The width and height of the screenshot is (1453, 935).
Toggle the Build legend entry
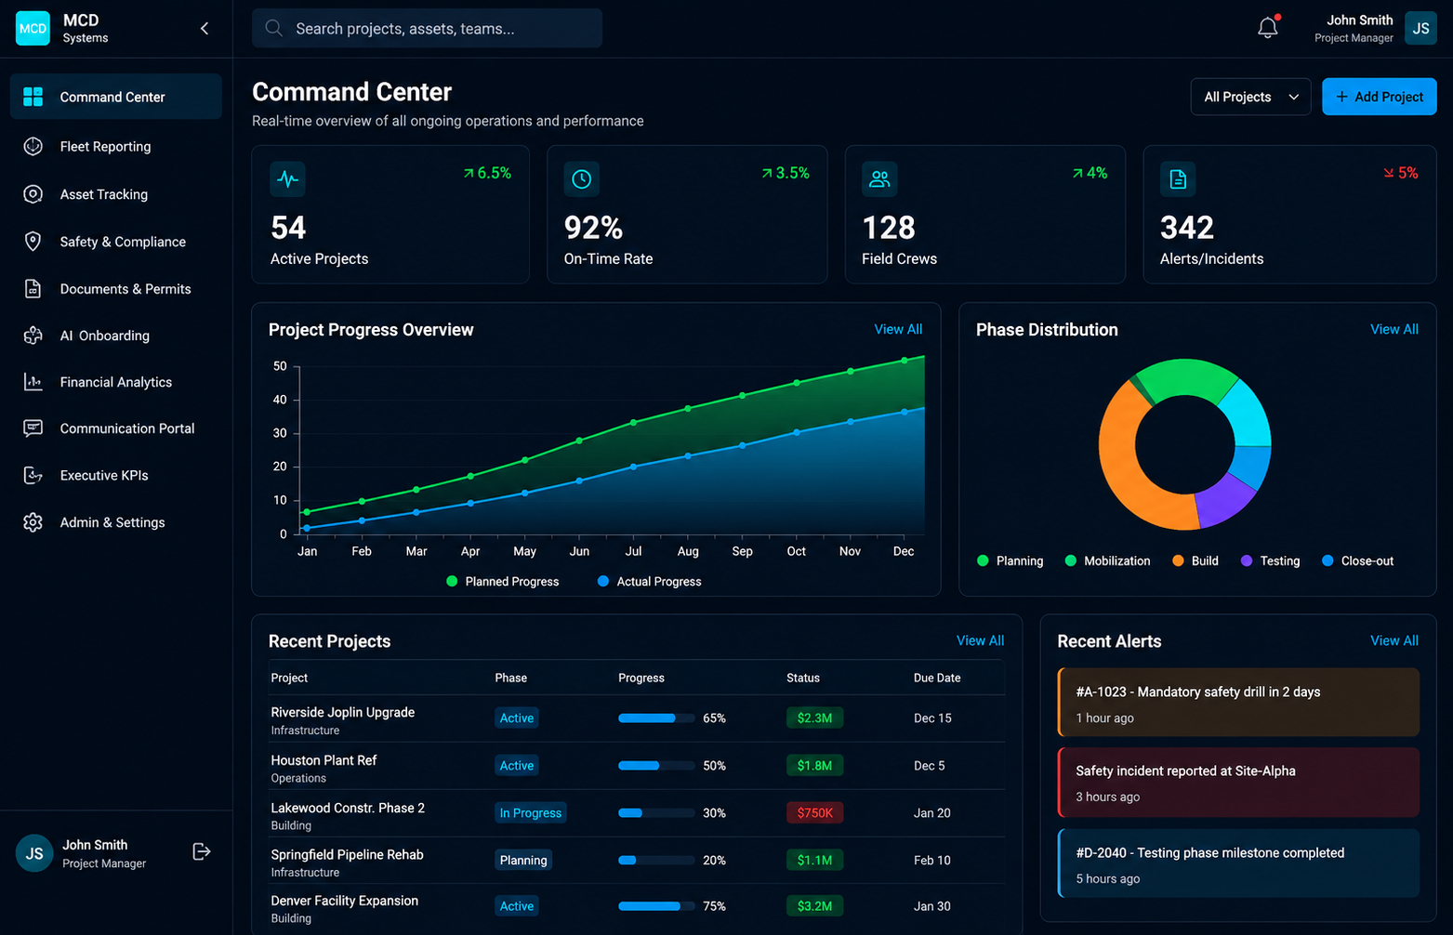[x=1195, y=560]
